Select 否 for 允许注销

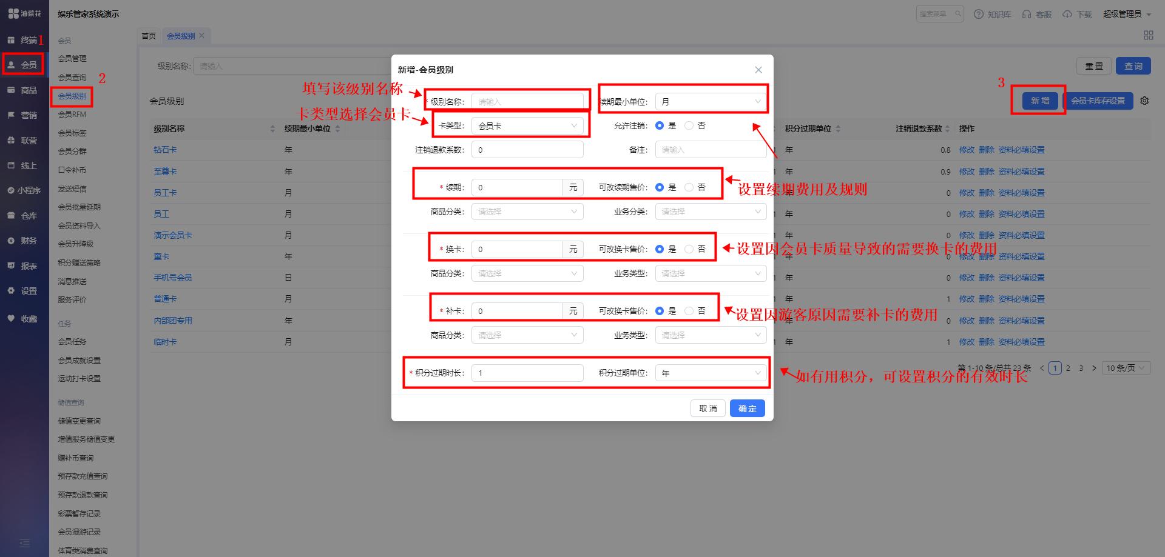click(689, 125)
